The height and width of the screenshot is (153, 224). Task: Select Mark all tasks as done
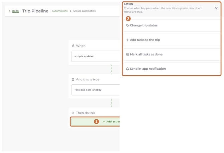pyautogui.click(x=172, y=54)
